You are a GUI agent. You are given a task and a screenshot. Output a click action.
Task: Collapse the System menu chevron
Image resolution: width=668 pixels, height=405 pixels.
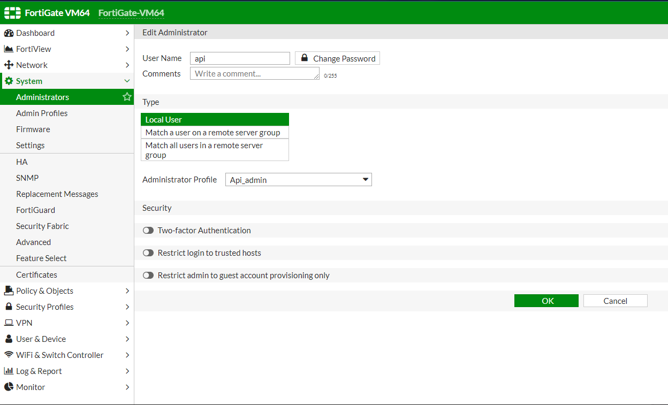point(127,81)
